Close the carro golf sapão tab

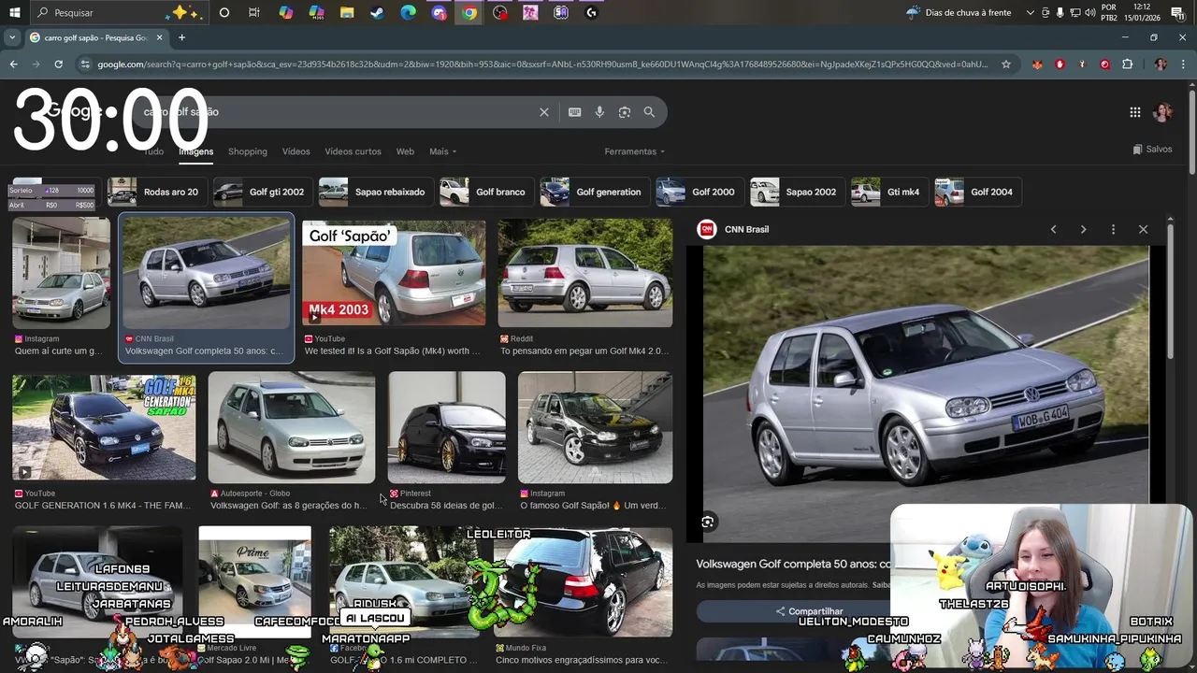(159, 37)
